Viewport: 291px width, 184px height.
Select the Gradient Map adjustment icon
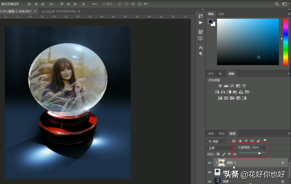(x=238, y=98)
